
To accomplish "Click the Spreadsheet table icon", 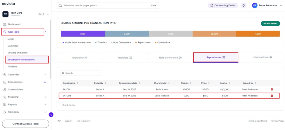I will [x=5, y=82].
